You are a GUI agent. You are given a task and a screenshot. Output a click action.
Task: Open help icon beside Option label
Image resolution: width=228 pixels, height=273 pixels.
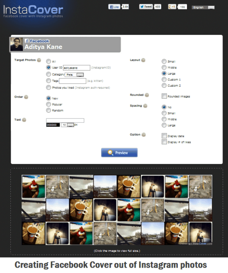click(143, 135)
